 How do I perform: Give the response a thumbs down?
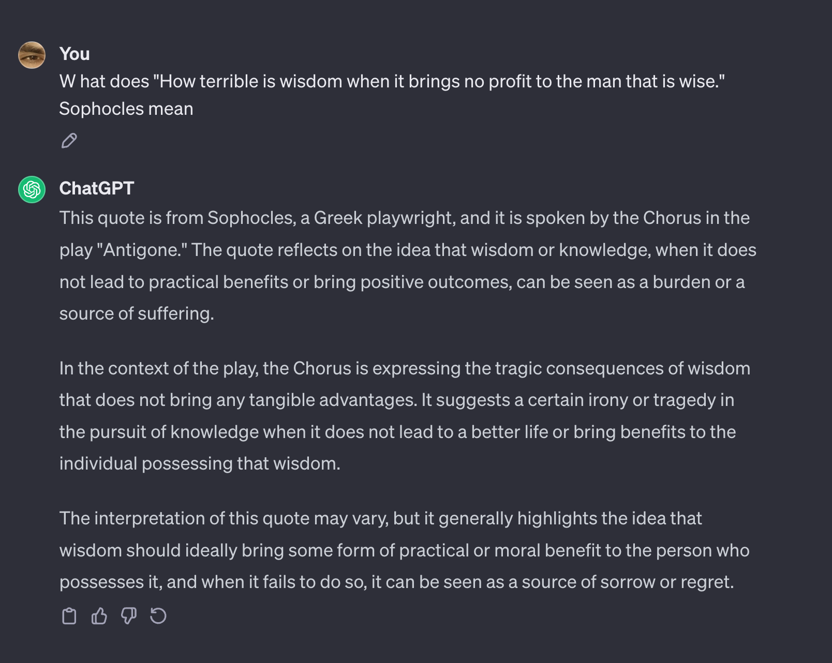(x=128, y=616)
